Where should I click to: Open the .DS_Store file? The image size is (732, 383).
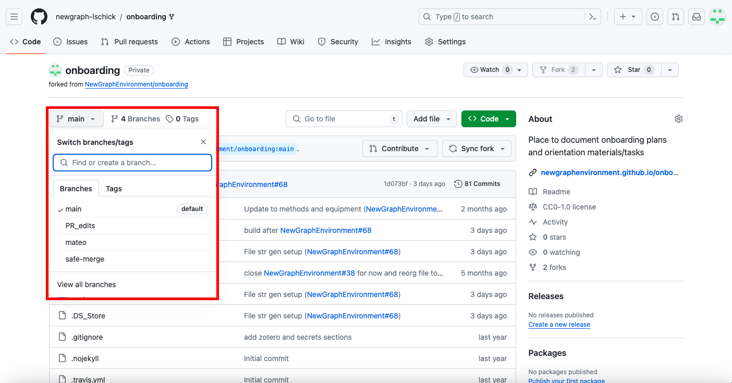(x=88, y=316)
